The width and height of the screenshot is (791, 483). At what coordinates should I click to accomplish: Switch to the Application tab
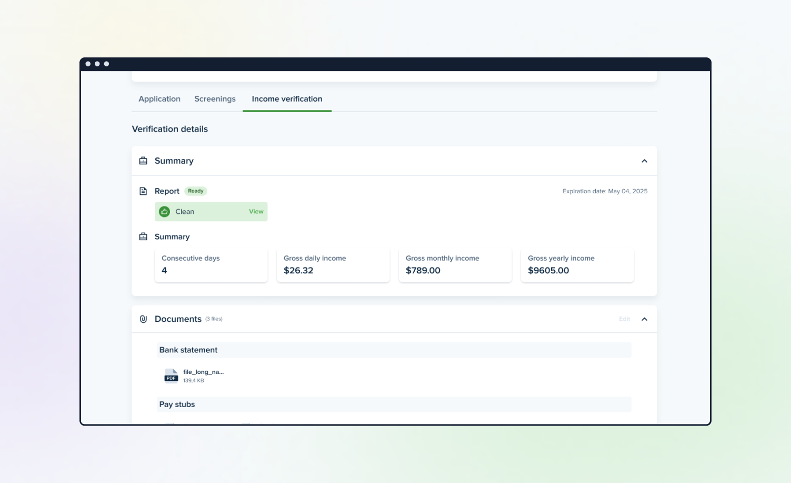[x=159, y=99]
